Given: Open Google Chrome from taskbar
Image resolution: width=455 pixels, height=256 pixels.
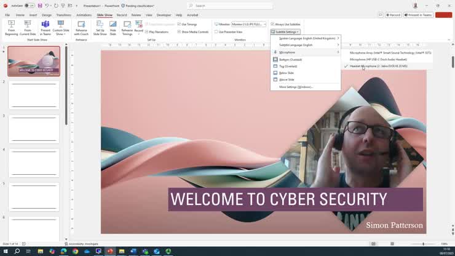Looking at the screenshot, I should click(x=76, y=251).
